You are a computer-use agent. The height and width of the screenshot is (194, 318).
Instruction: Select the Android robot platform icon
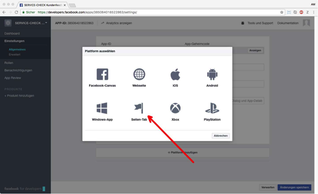click(212, 74)
